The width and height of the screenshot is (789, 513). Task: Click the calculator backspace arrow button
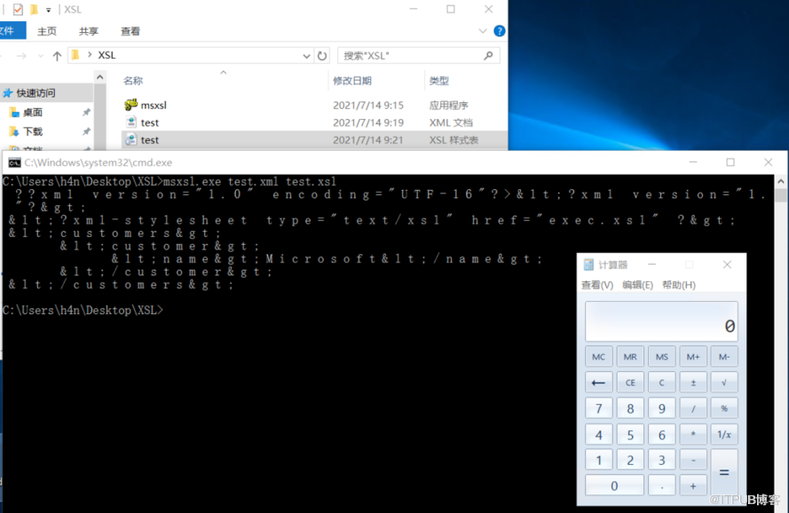click(x=598, y=383)
